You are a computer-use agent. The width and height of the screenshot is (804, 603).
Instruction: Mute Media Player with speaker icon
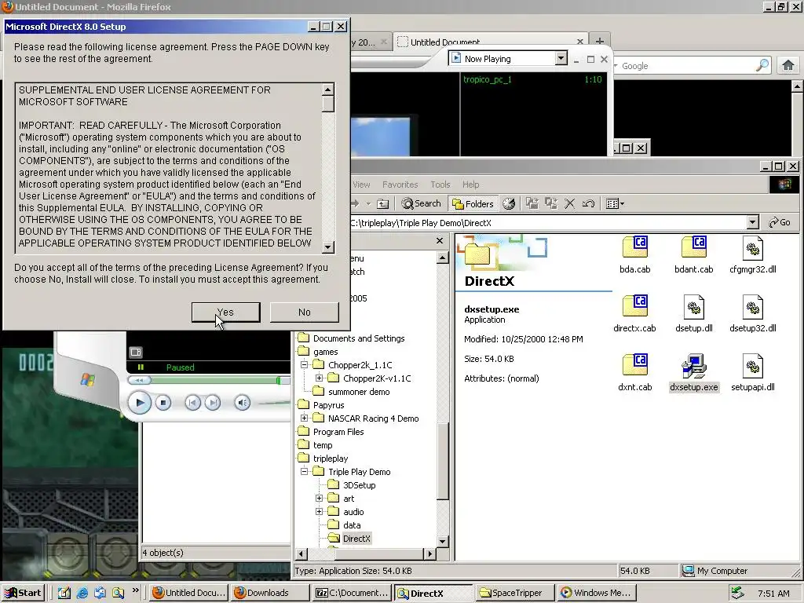[243, 403]
